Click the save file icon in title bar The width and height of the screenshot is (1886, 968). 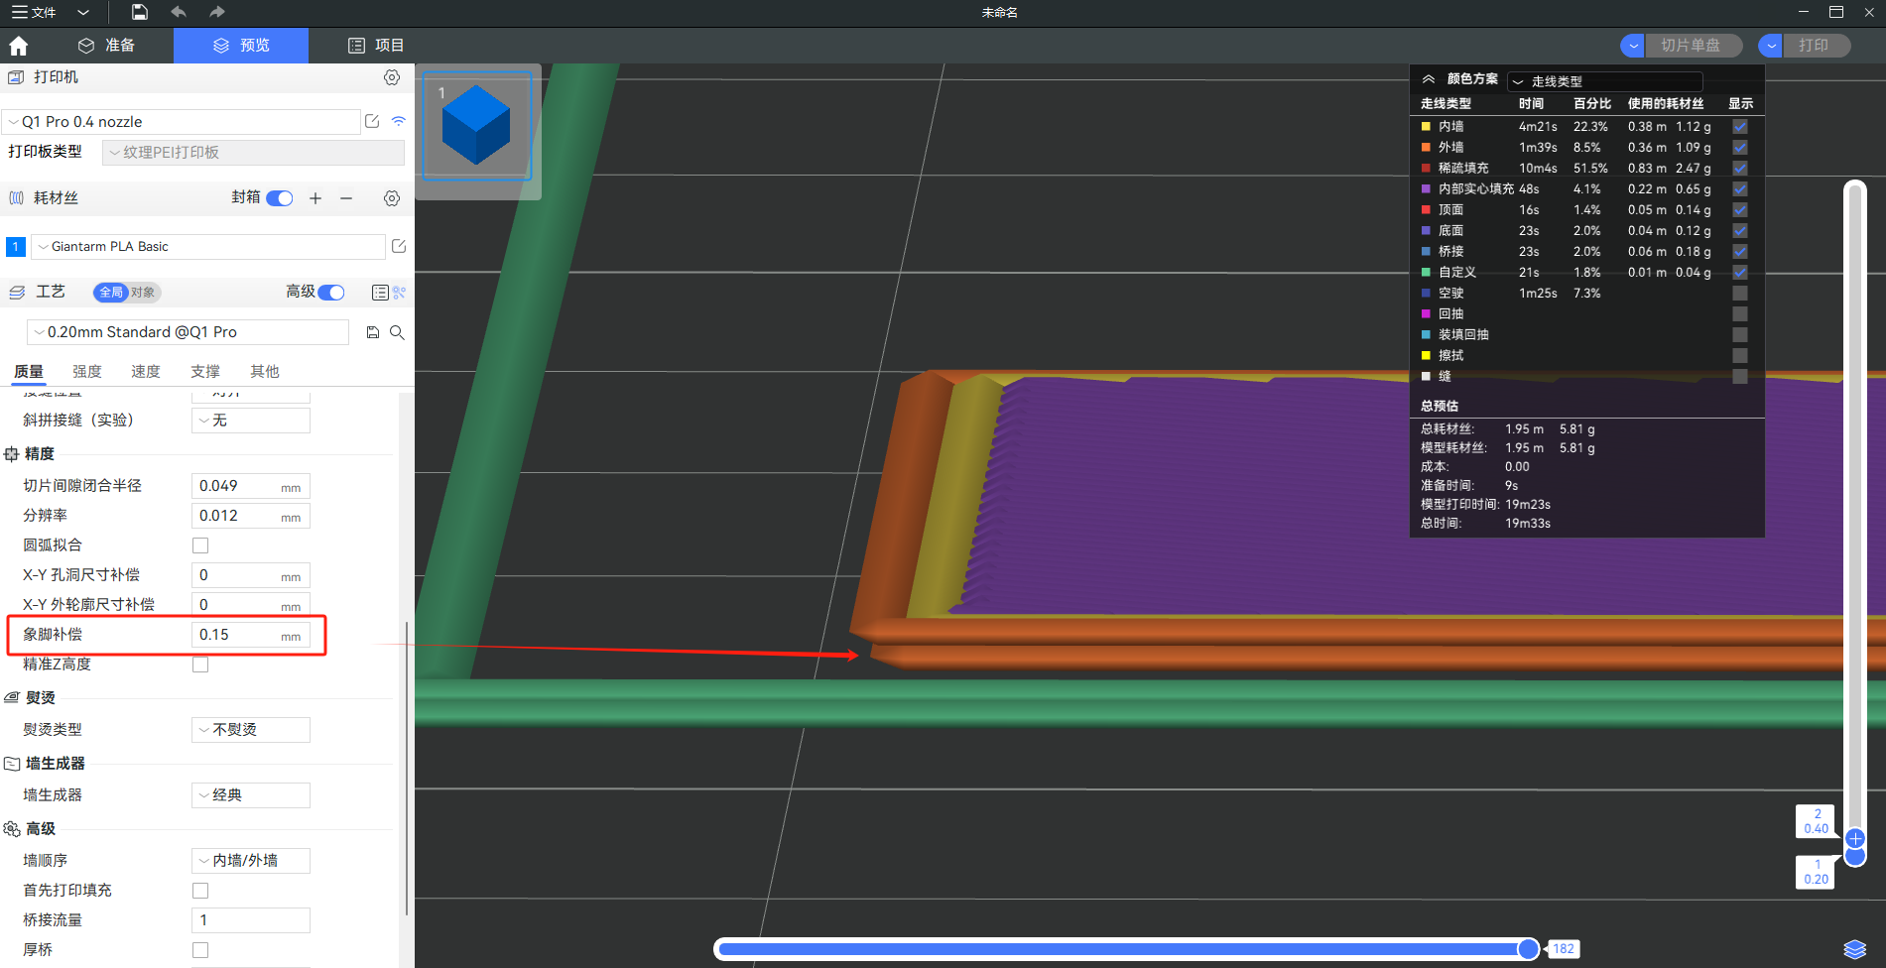pyautogui.click(x=140, y=12)
